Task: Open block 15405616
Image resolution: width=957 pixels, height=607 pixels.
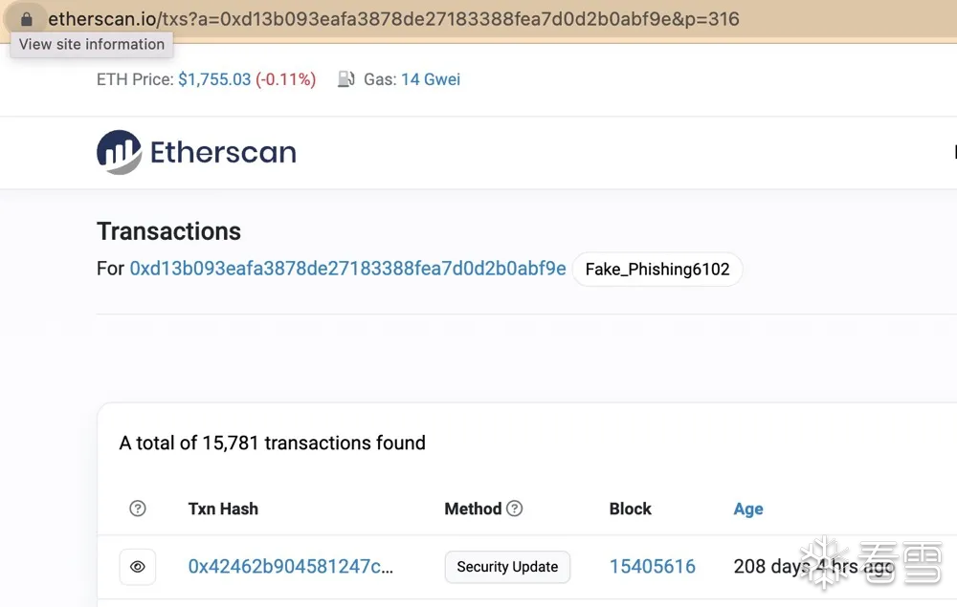Action: pos(652,567)
